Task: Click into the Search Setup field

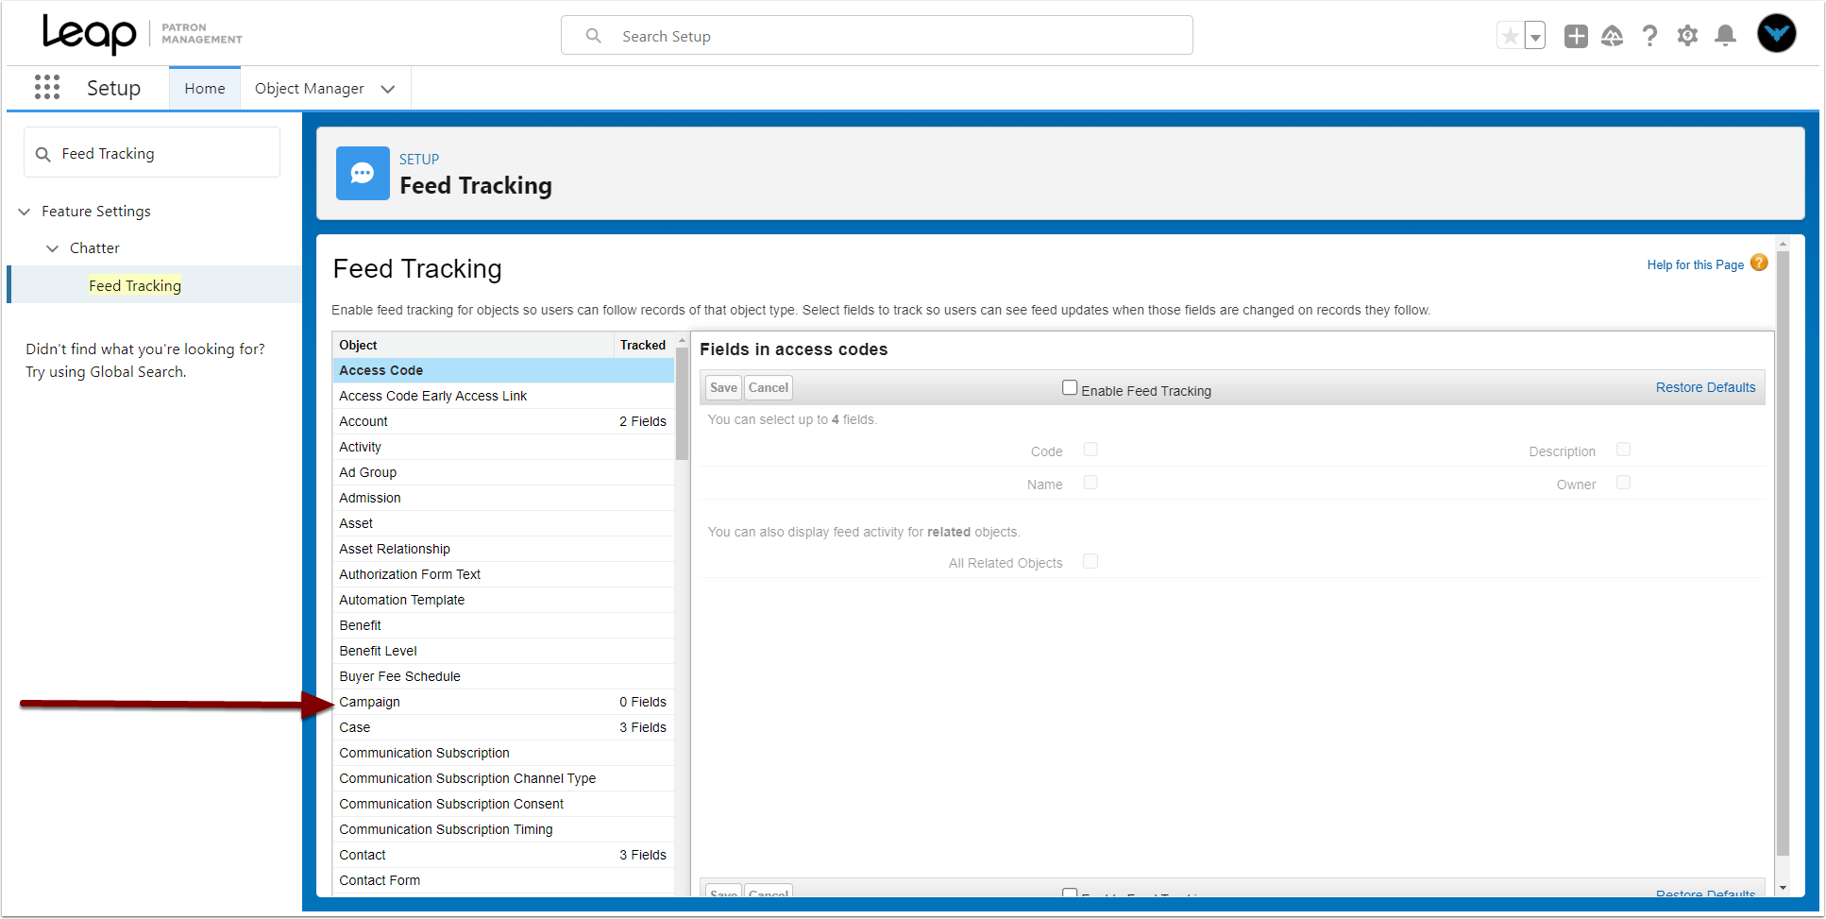Action: [877, 36]
